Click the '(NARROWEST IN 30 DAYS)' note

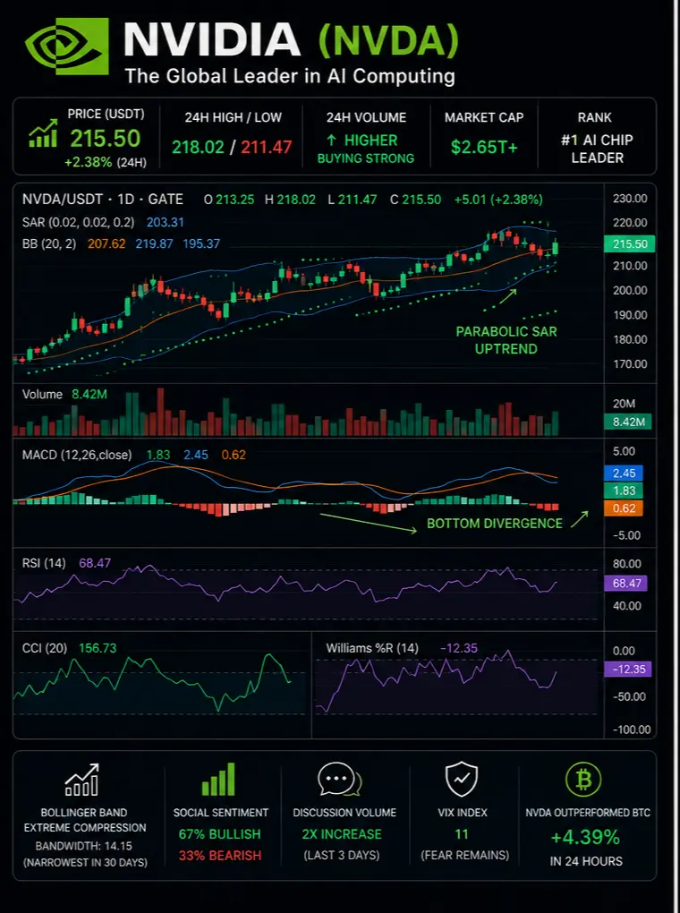click(85, 863)
